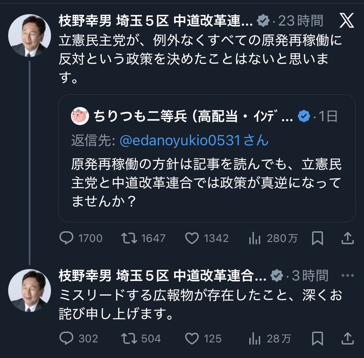The height and width of the screenshot is (358, 364).
Task: Open the @edanoyukio0531 mention link
Action: point(180,141)
